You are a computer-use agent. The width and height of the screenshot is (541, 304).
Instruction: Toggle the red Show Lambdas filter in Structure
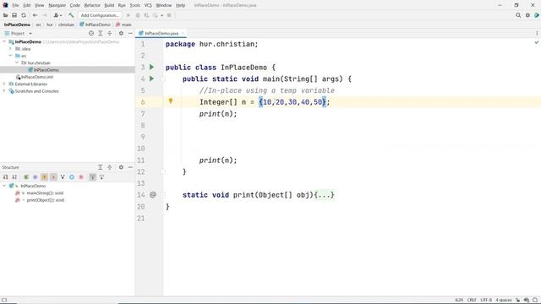click(x=81, y=176)
